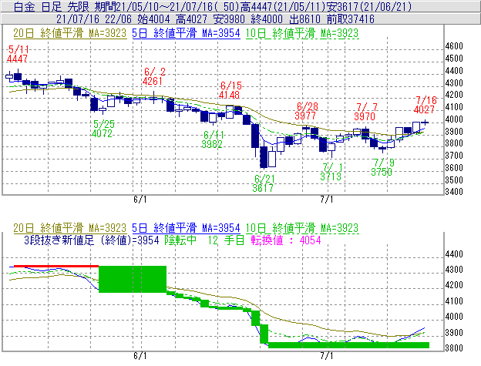This screenshot has height=366, width=481.
Task: Click the 転換値 : 4054 text
Action: point(286,240)
